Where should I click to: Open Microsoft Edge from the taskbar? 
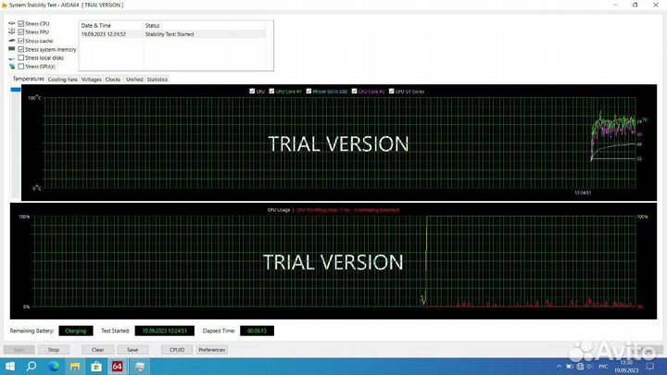pos(53,367)
